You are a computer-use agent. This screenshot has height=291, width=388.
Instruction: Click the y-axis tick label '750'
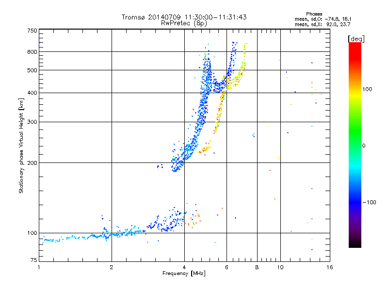[32, 31]
